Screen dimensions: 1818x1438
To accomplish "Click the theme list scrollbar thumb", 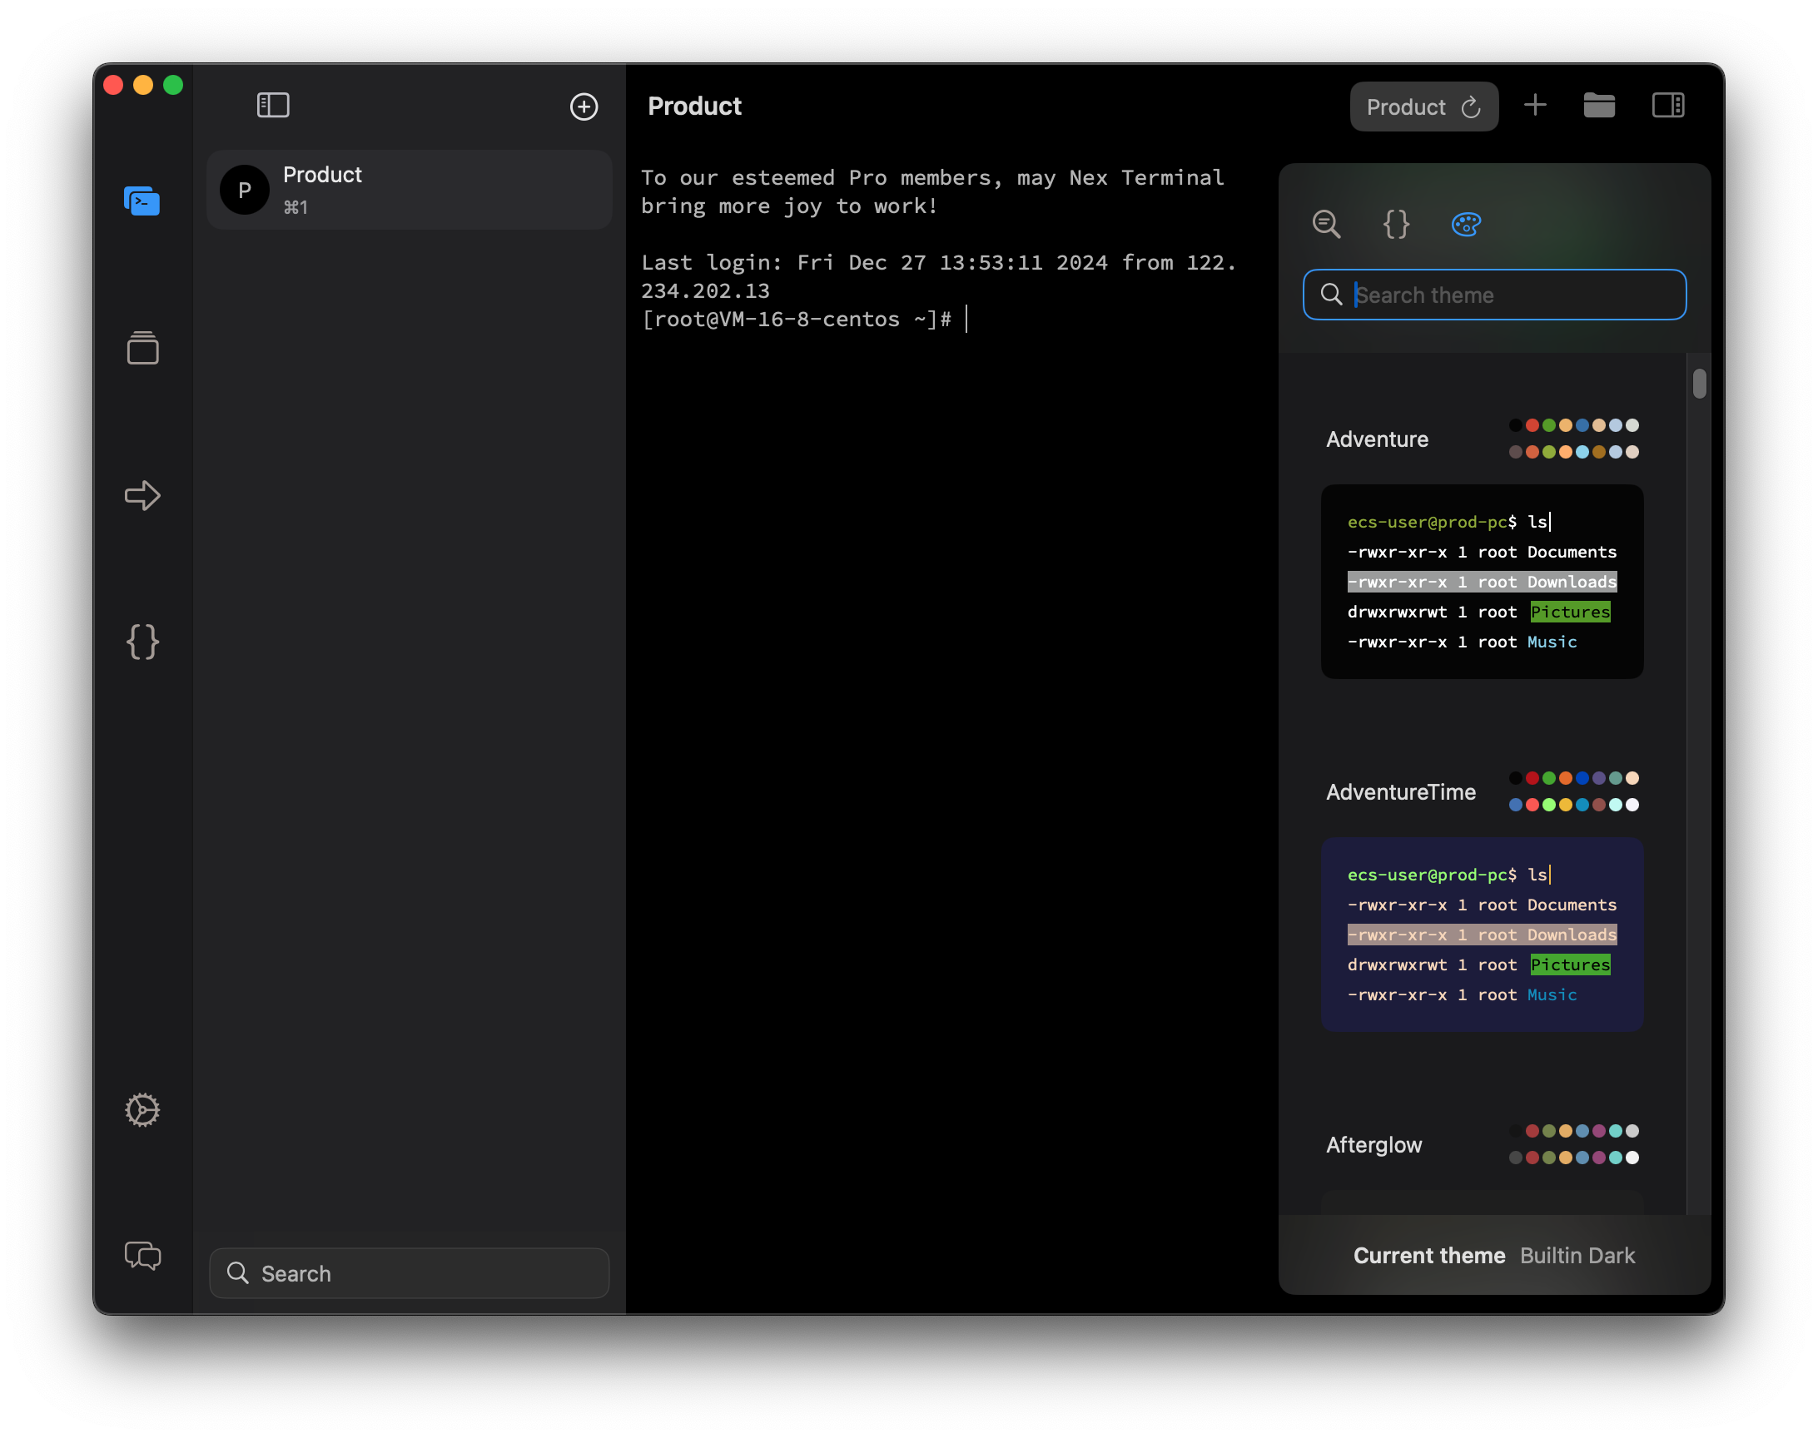I will tap(1699, 384).
